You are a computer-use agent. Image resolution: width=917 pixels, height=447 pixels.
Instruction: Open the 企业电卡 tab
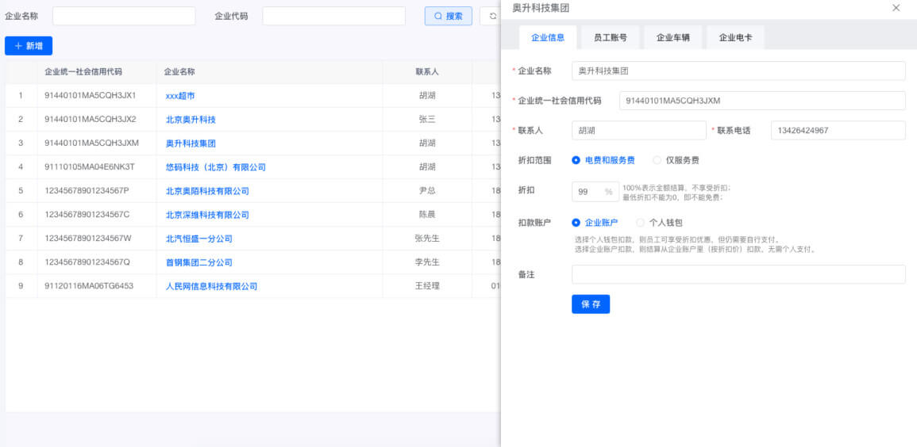pyautogui.click(x=735, y=37)
